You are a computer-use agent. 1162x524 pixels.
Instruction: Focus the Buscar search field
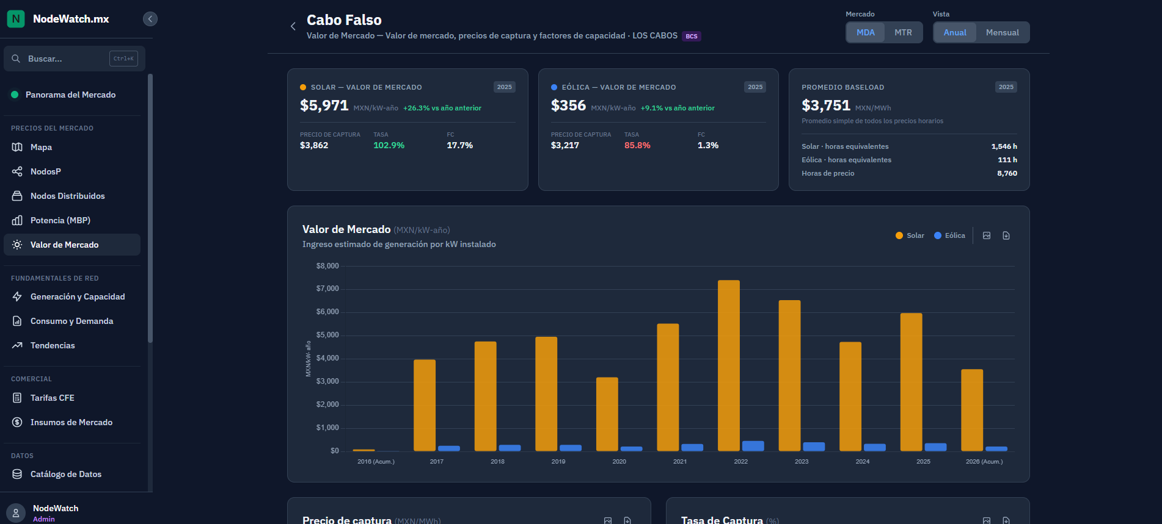pyautogui.click(x=75, y=59)
